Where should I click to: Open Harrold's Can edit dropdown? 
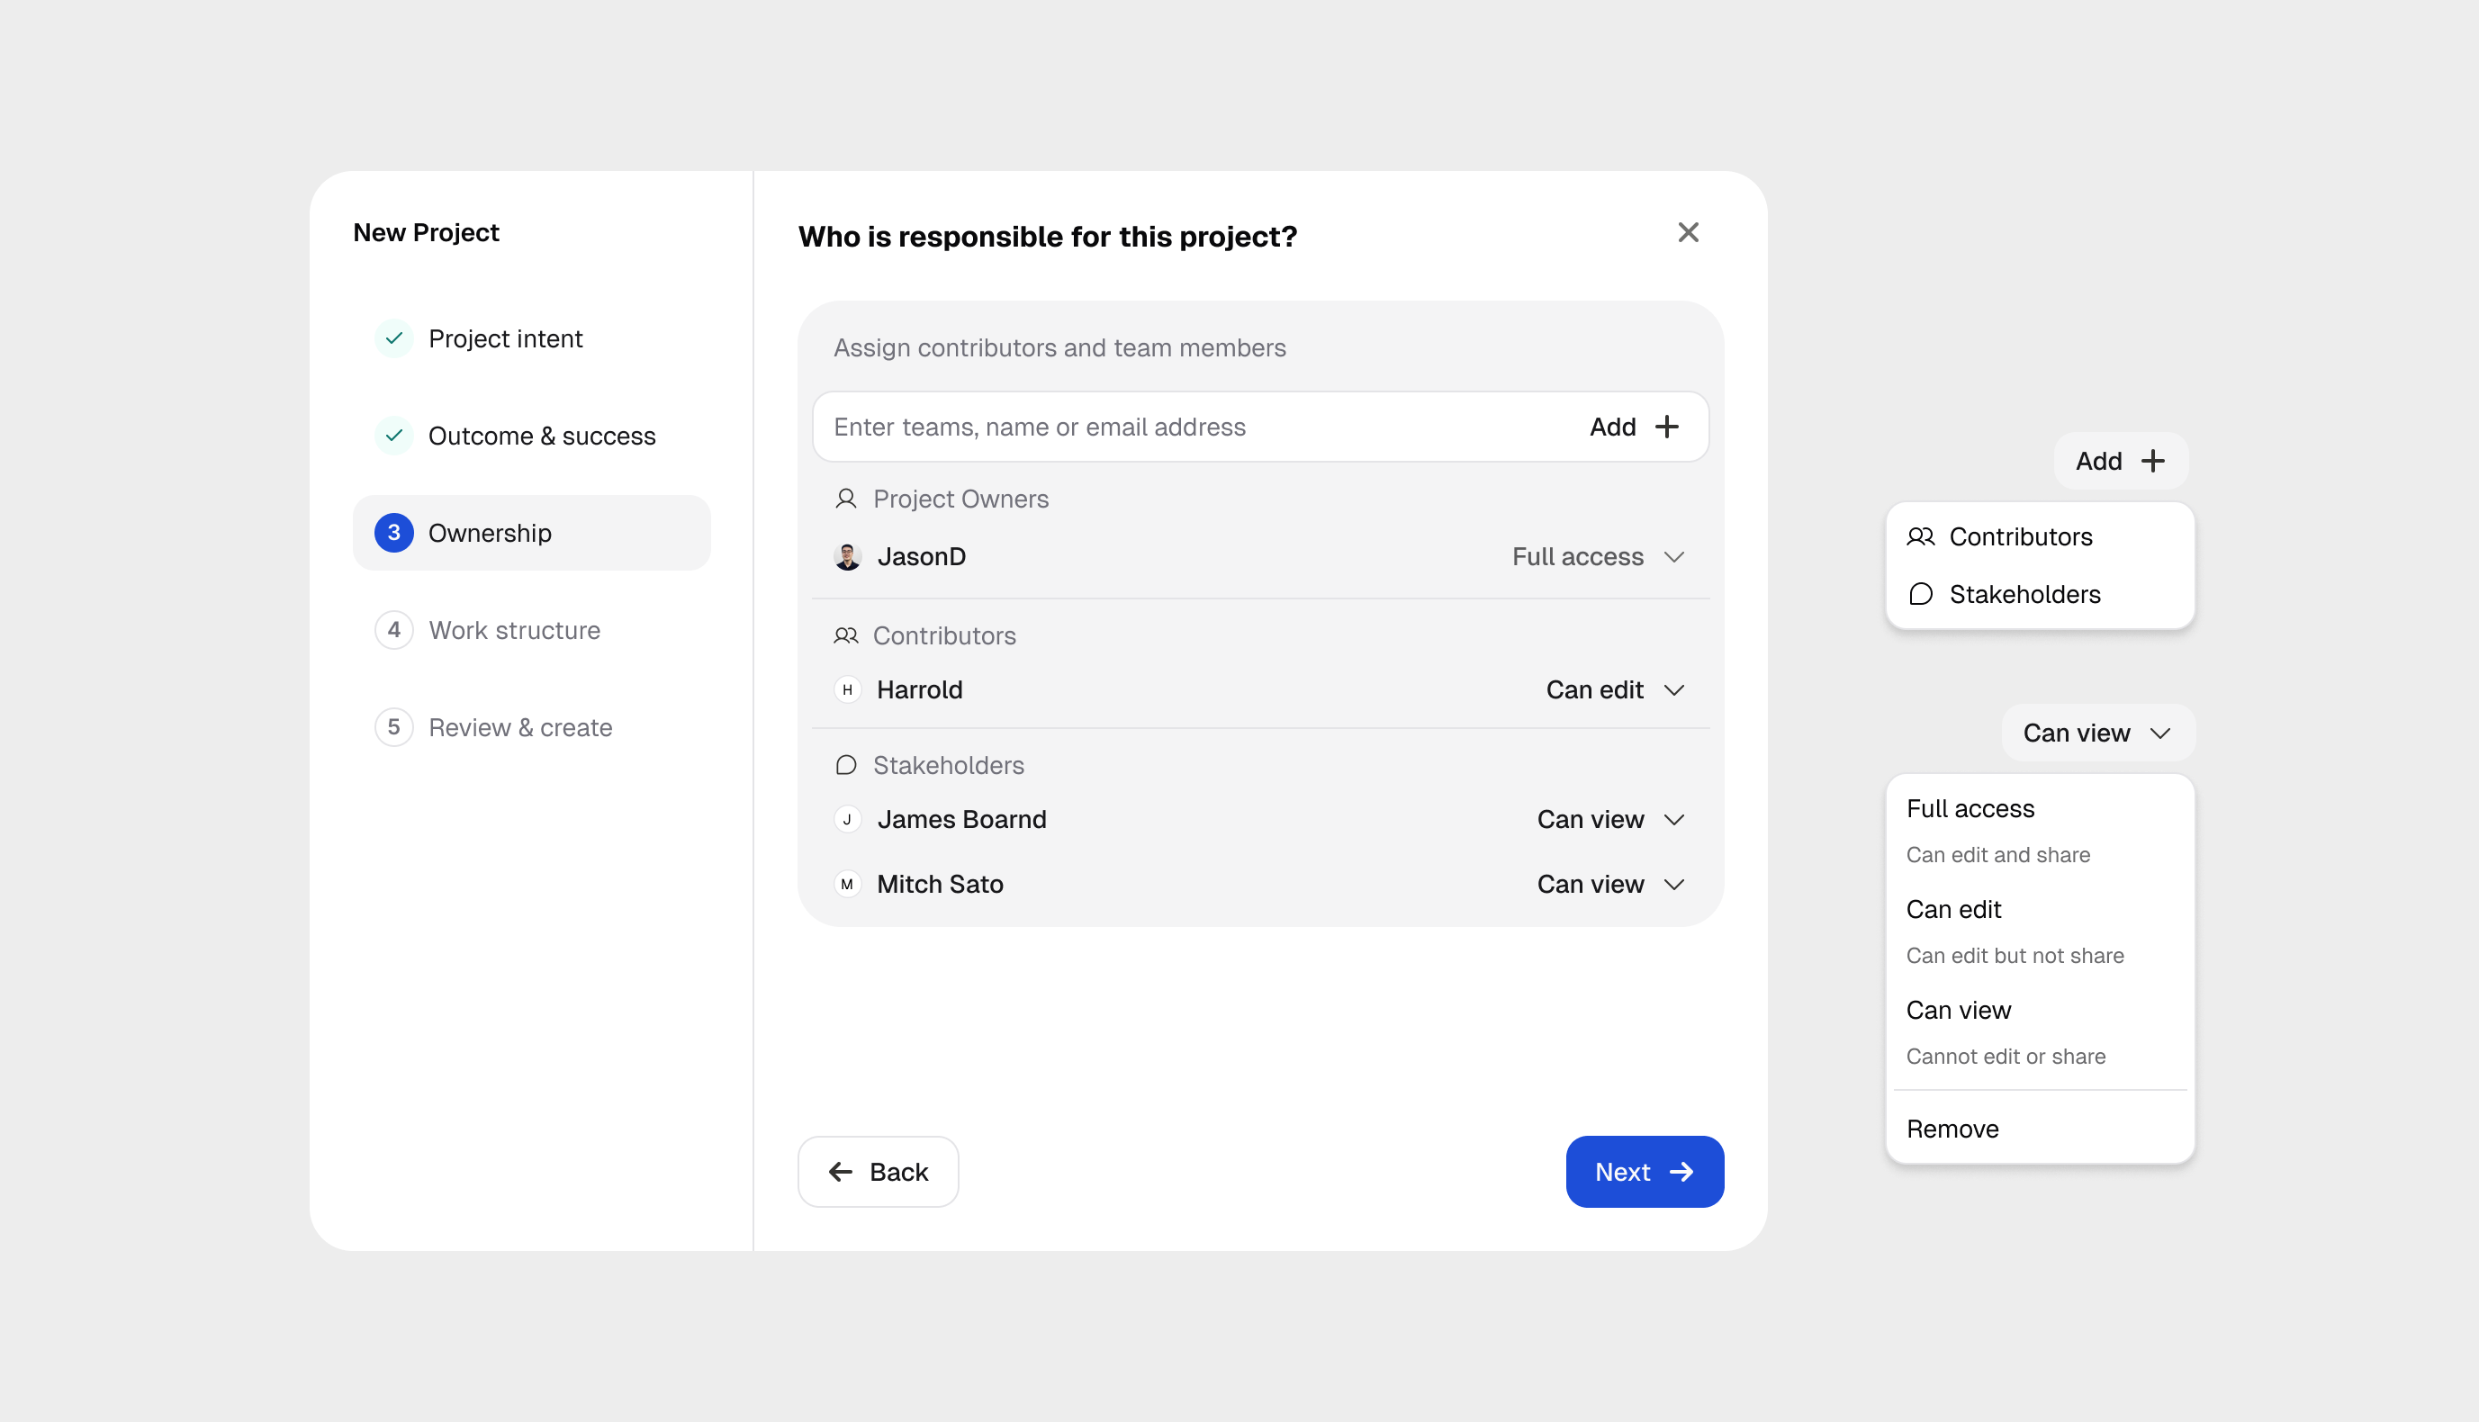[1616, 689]
